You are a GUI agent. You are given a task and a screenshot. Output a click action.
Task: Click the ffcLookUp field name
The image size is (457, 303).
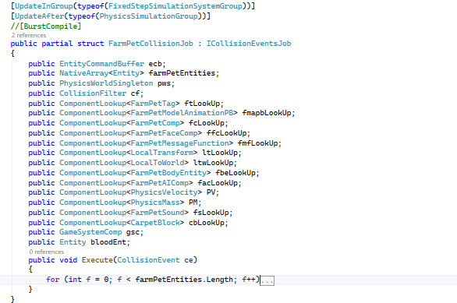tap(227, 133)
